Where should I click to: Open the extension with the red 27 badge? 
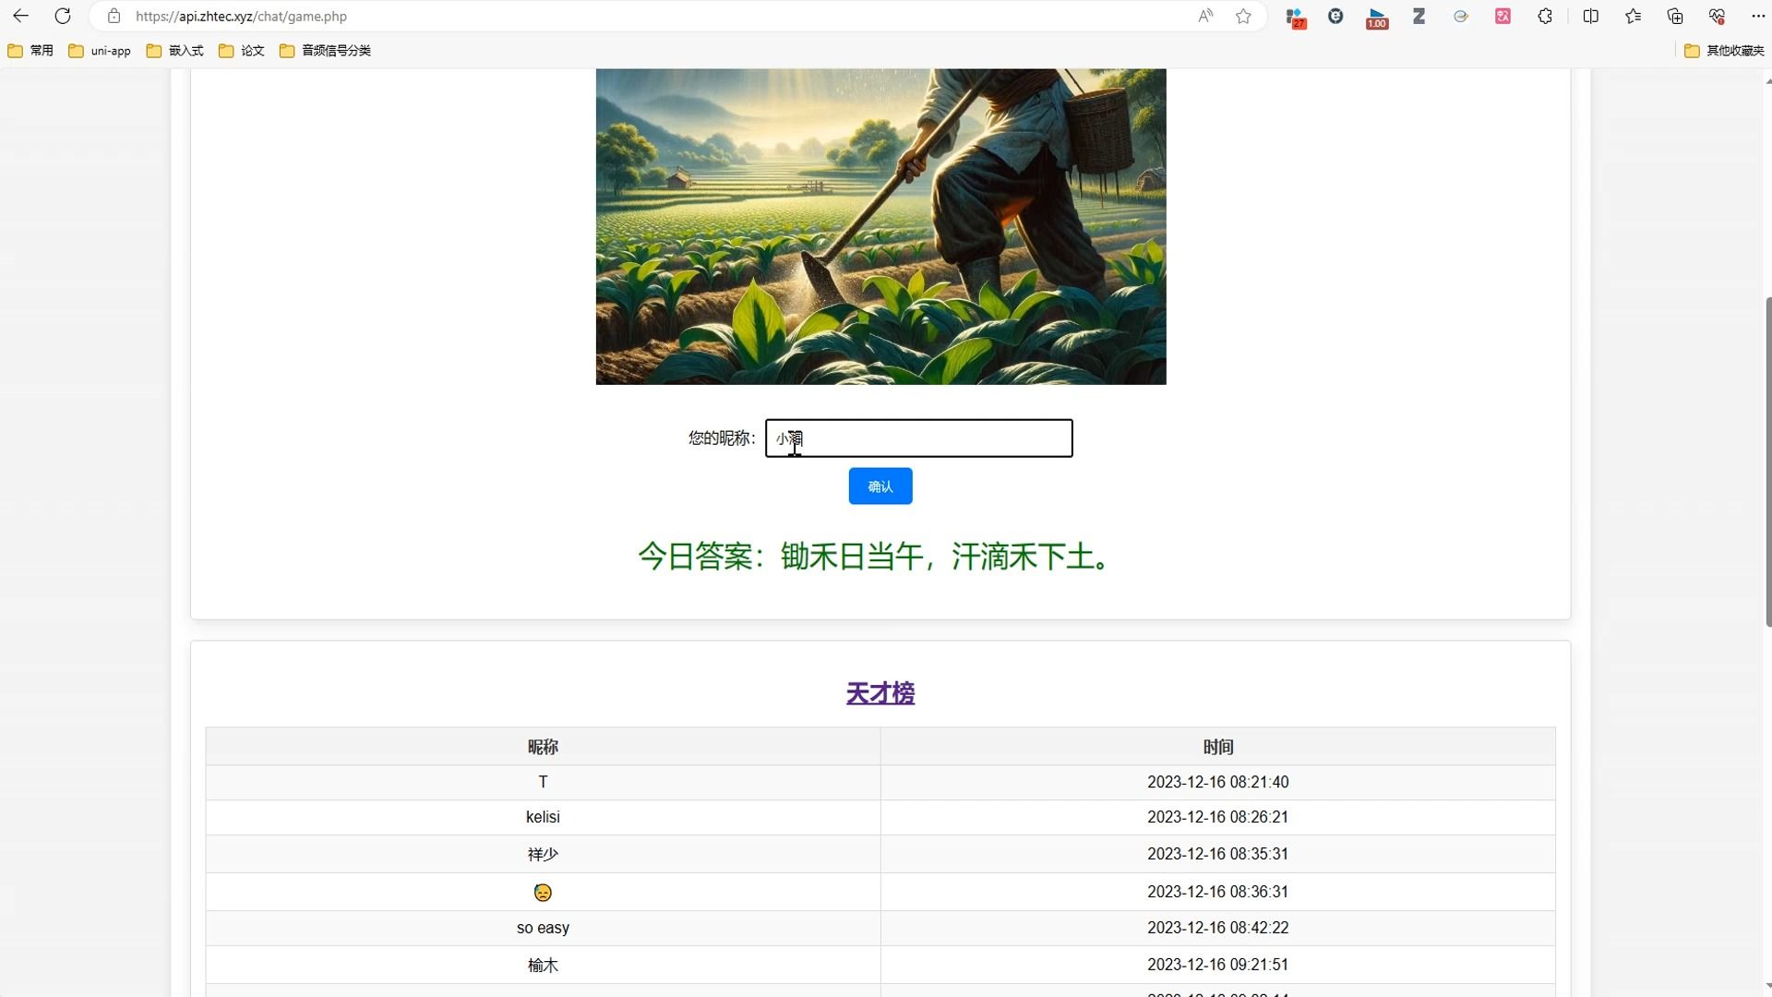1296,17
